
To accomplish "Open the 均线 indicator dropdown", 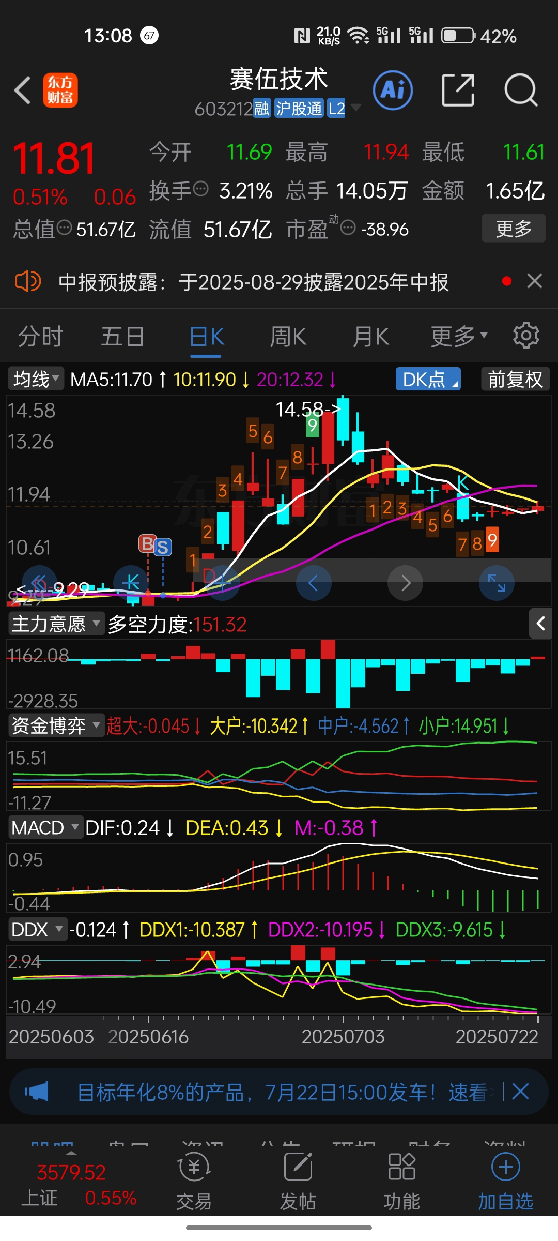I will (36, 379).
